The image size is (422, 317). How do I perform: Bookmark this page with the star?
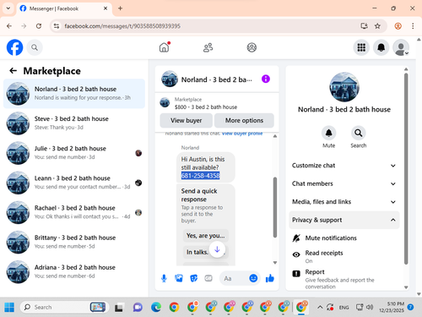tap(377, 26)
